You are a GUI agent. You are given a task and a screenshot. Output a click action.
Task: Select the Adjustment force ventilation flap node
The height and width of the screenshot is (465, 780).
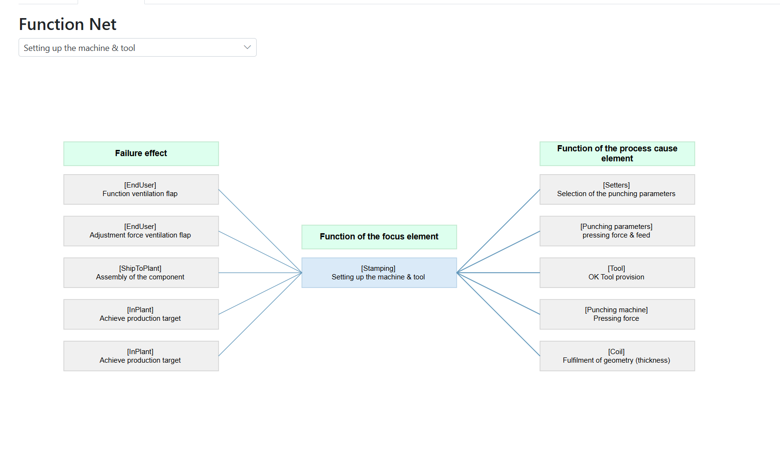pos(140,231)
